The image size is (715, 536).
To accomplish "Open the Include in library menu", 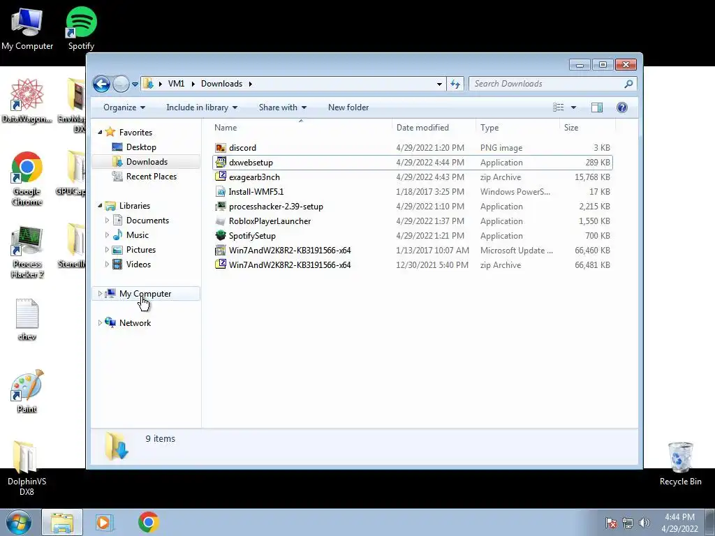I will [202, 107].
